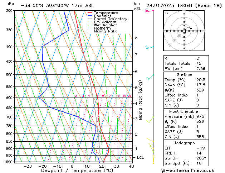The image size is (225, 173).
Task: Click the 300 pressure level label
Action: tap(10, 11)
